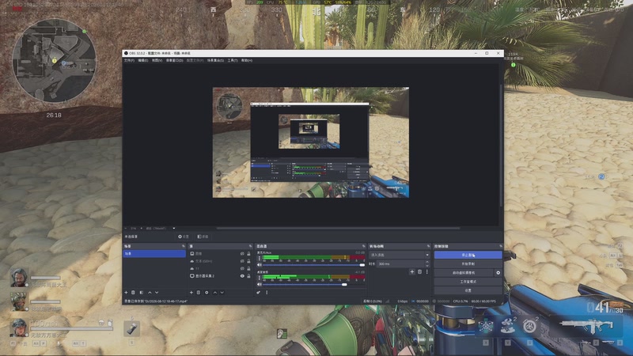This screenshot has height=356, width=633.
Task: Pop out the Sources dock icon
Action: (x=250, y=246)
